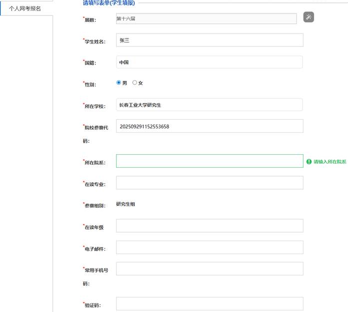Screen dimensions: 348x312
Task: Click the empty 在读专业 input box
Action: (x=209, y=183)
